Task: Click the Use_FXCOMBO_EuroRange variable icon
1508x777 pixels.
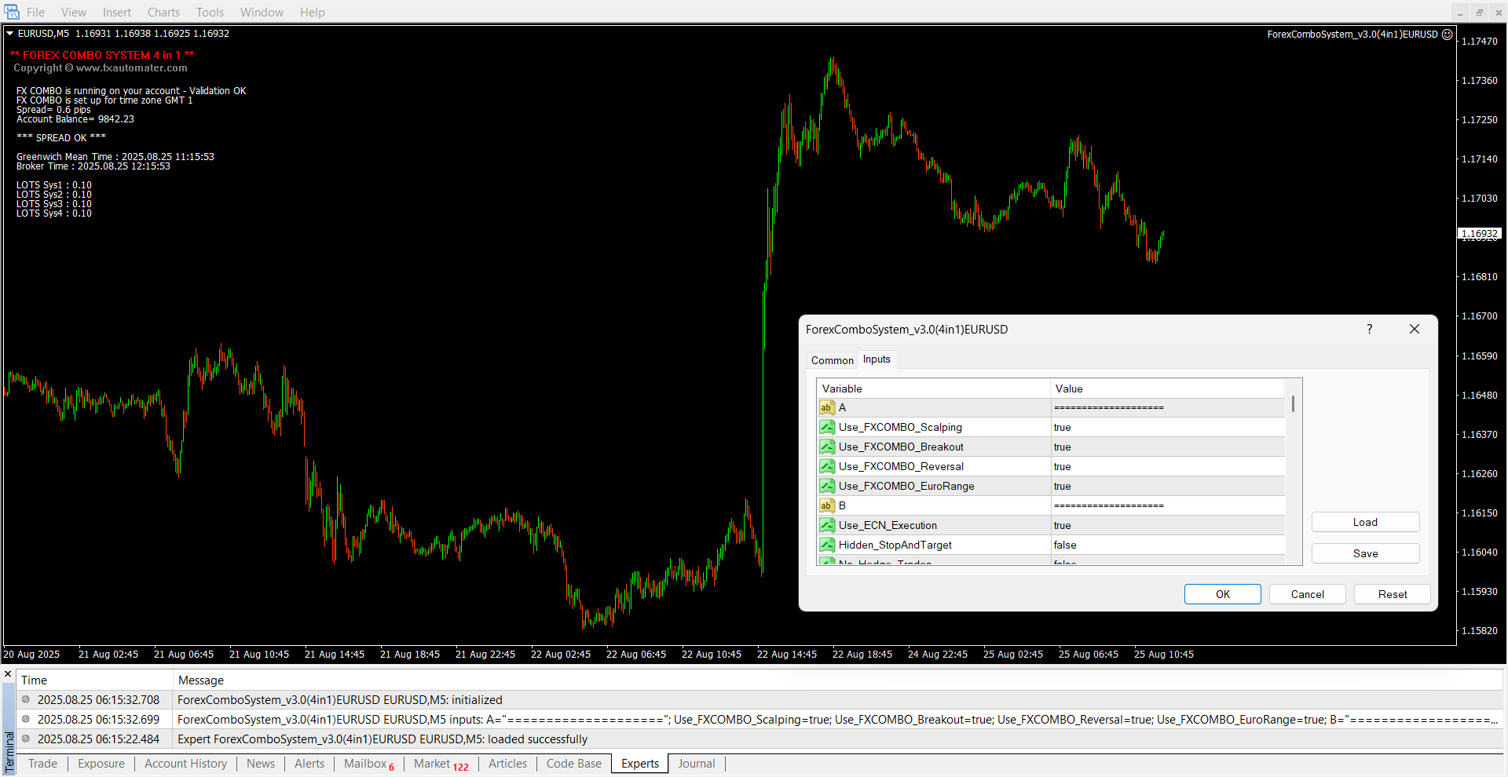Action: 827,486
